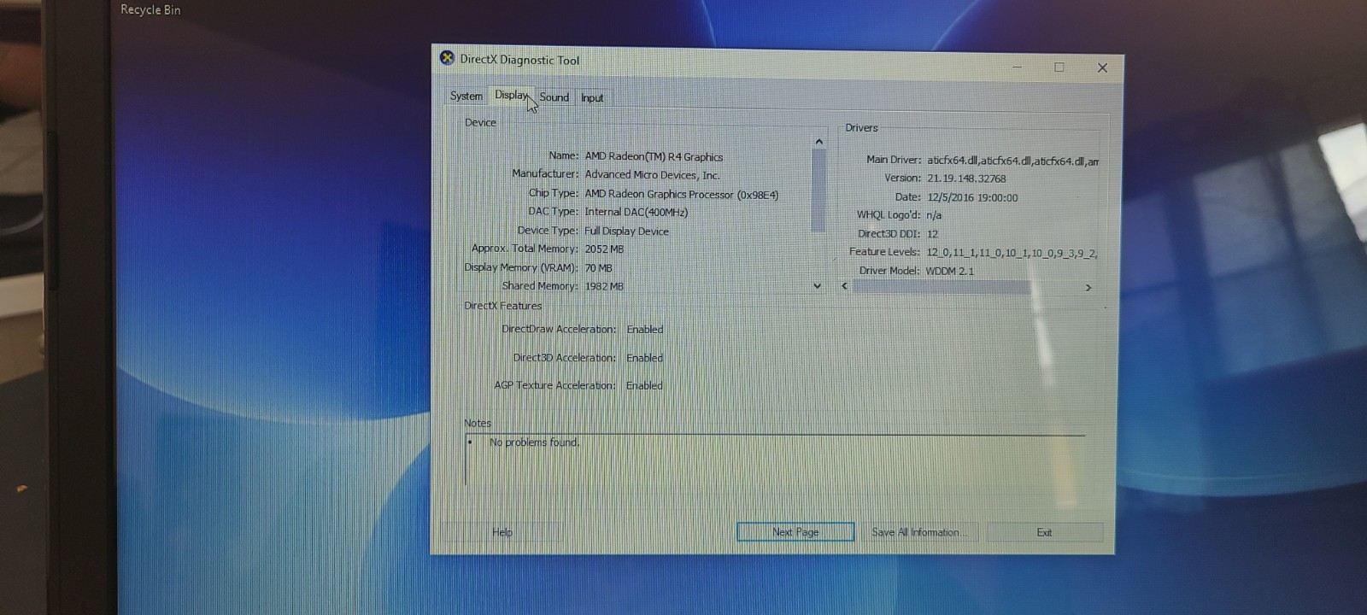
Task: Switch to the System tab
Action: point(466,96)
